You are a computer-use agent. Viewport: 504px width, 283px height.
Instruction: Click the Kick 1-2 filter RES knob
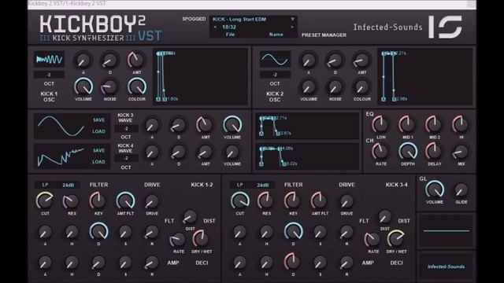point(72,201)
